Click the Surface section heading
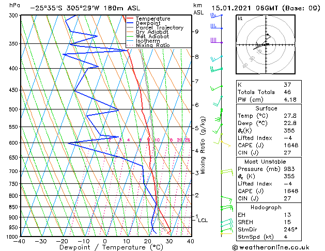 [x=266, y=108]
